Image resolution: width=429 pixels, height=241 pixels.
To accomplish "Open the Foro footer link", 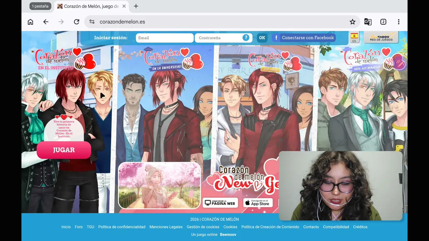I will (x=79, y=227).
